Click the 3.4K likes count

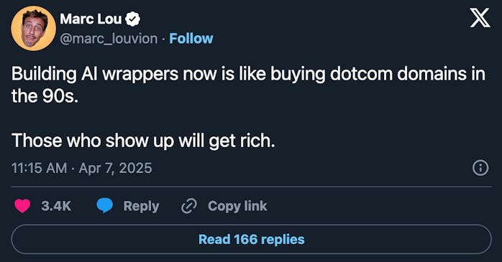56,206
